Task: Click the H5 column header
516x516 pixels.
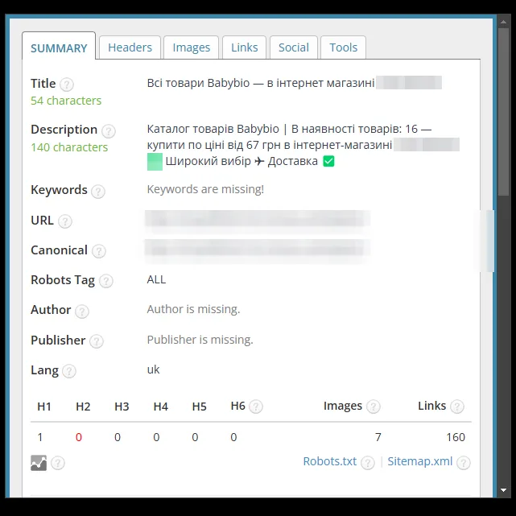Action: click(199, 407)
